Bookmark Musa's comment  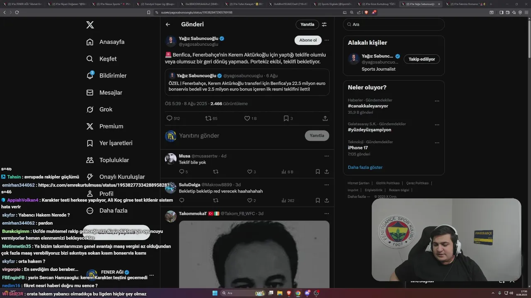[x=318, y=172]
